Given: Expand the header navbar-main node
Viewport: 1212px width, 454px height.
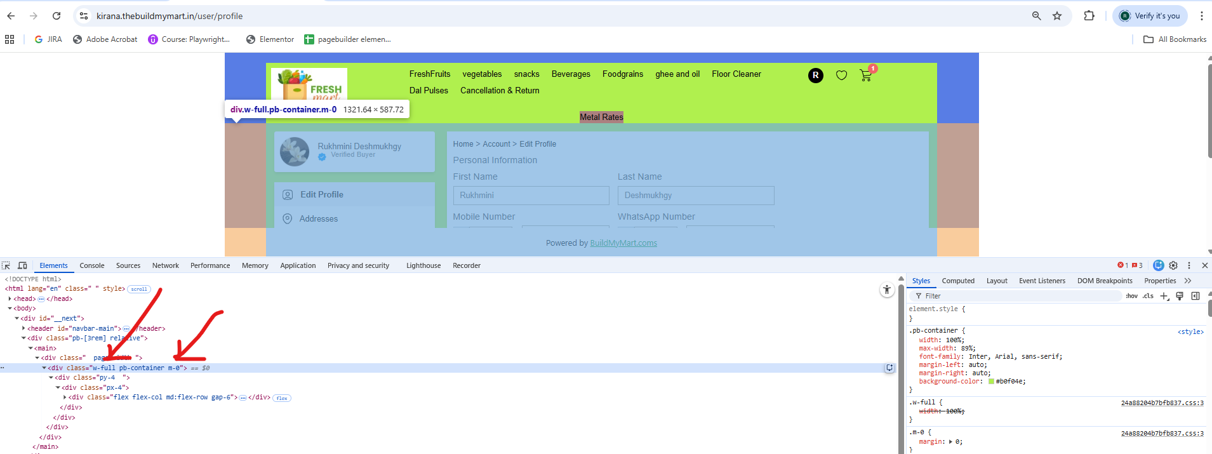Looking at the screenshot, I should 23,328.
